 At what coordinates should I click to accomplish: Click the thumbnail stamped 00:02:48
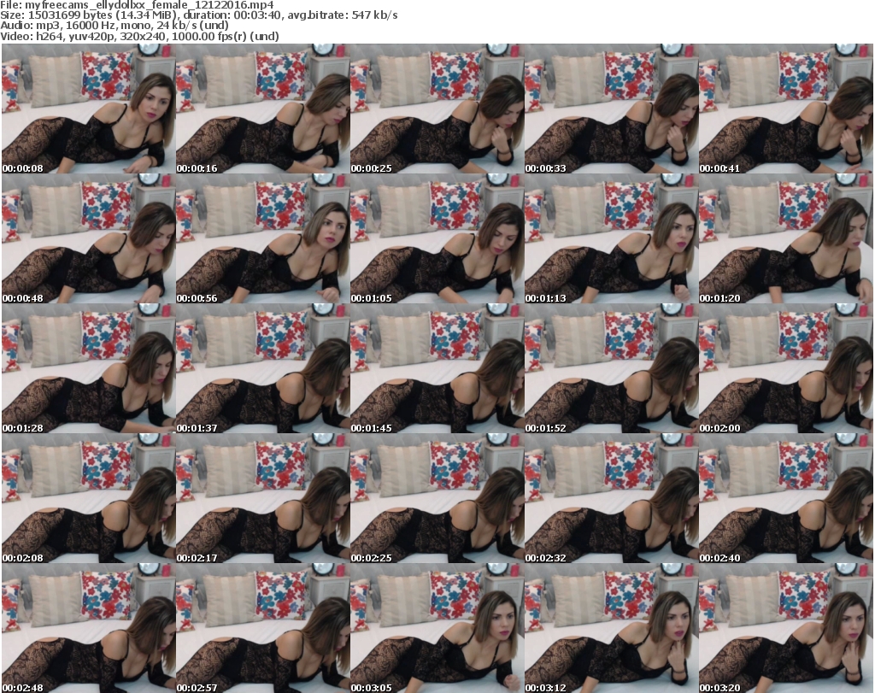89,628
